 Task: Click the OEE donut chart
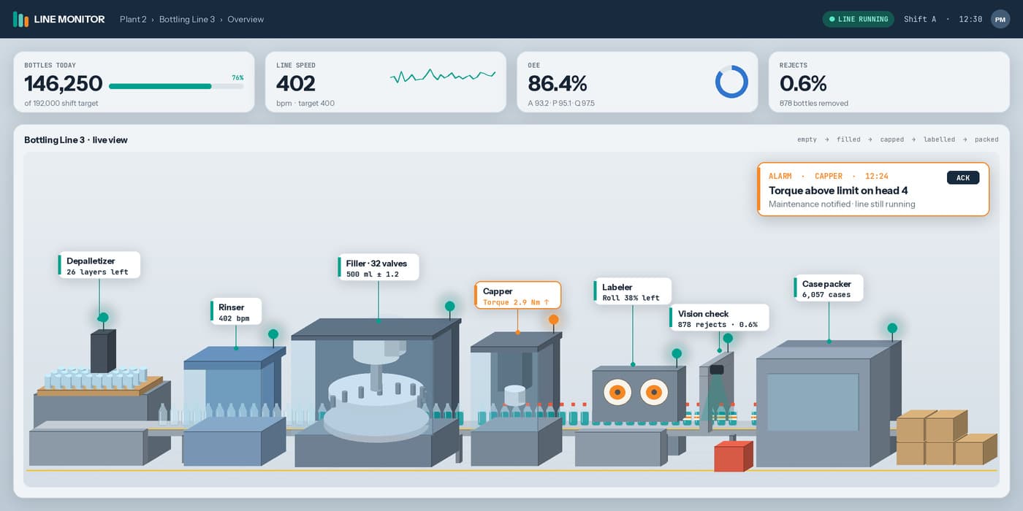(x=731, y=82)
